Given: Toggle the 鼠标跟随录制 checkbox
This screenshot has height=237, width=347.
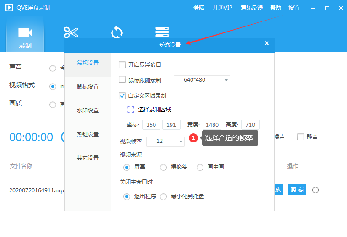Looking at the screenshot, I should coord(122,79).
